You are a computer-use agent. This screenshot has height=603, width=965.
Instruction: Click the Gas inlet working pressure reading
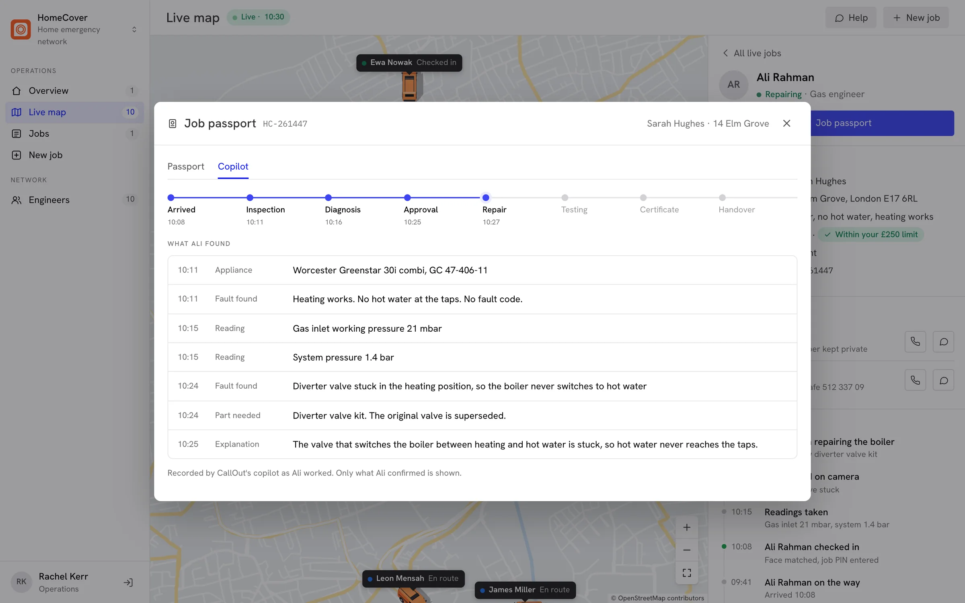coord(482,328)
